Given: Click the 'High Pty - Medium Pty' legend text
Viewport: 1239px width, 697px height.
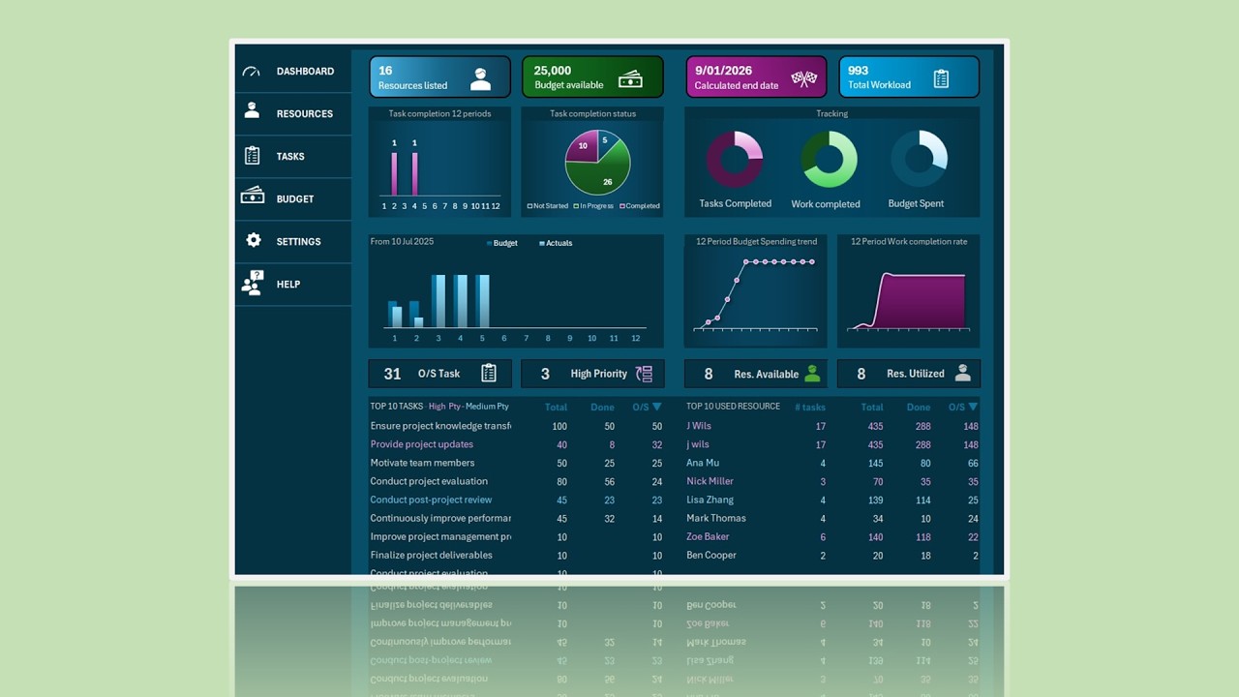Looking at the screenshot, I should 468,407.
